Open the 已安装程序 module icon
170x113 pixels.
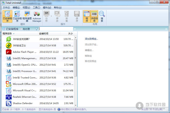(x=7, y=16)
